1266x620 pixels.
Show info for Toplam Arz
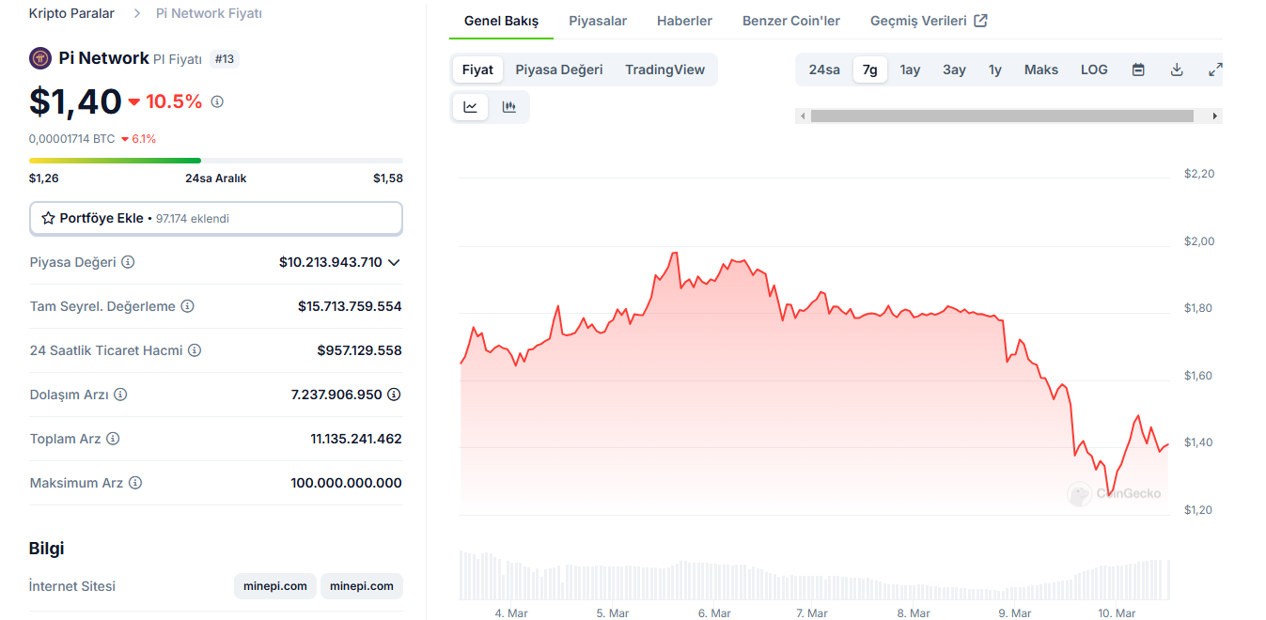pos(113,439)
